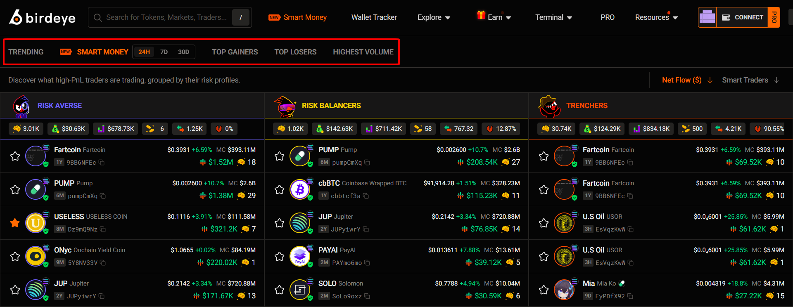Copy PAYAI address PAYmo6mo
The width and height of the screenshot is (793, 307).
click(367, 263)
